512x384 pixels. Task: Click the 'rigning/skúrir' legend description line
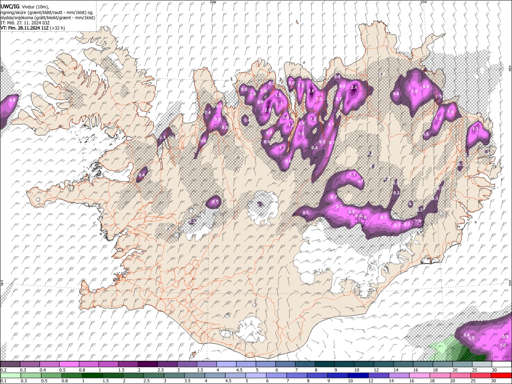point(46,12)
